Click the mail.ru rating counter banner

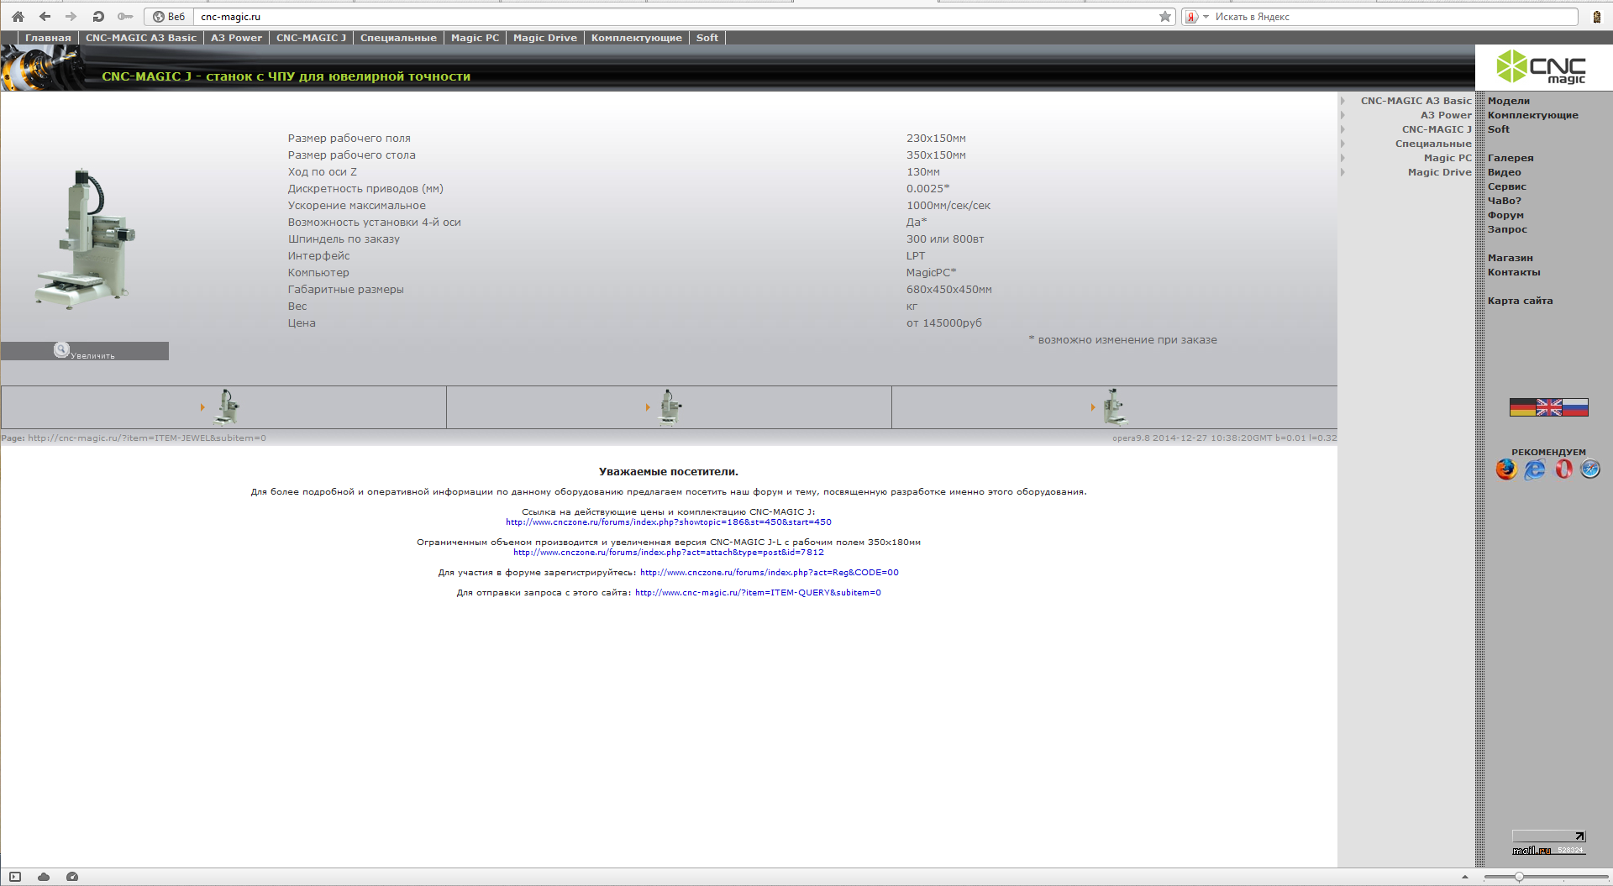coord(1549,843)
